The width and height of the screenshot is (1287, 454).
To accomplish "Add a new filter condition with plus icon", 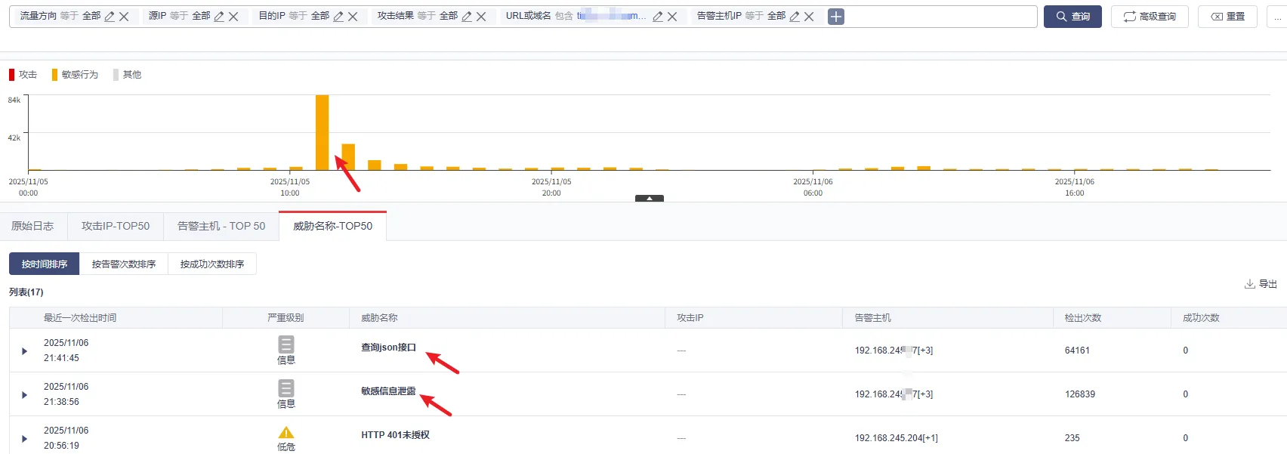I will [x=836, y=17].
